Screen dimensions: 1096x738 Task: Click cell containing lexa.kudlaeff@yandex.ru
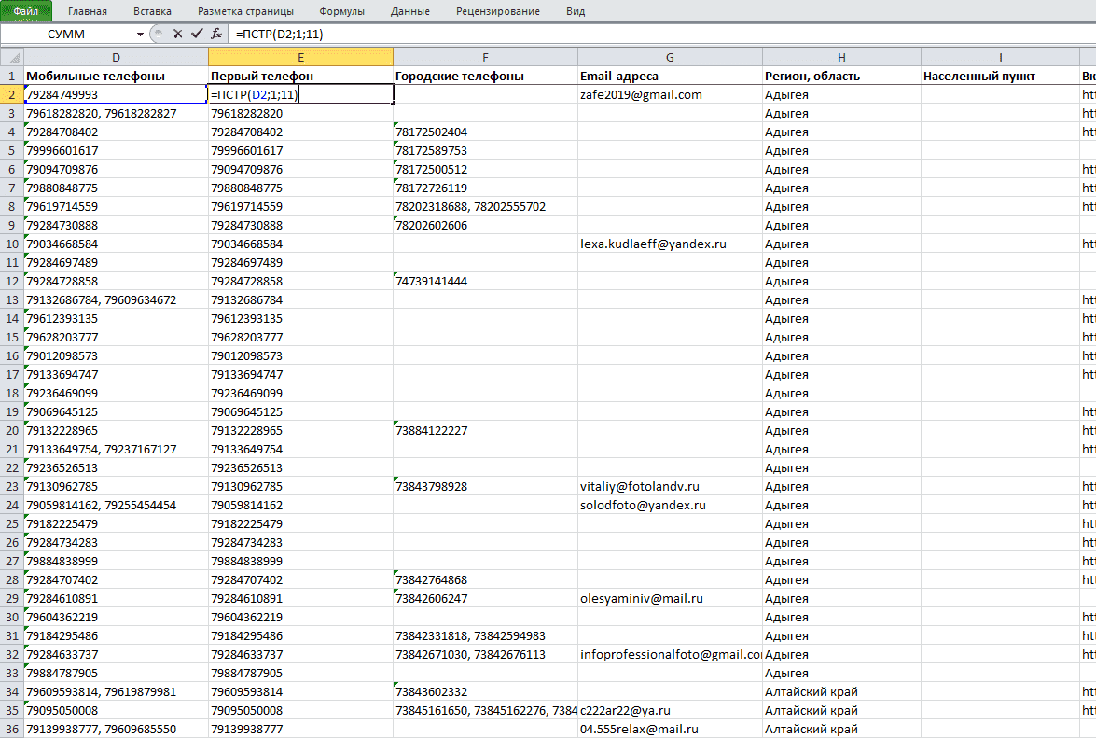670,244
